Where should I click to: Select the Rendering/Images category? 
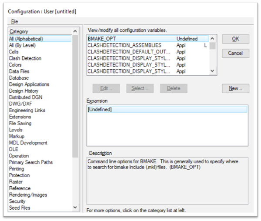coord(28,195)
